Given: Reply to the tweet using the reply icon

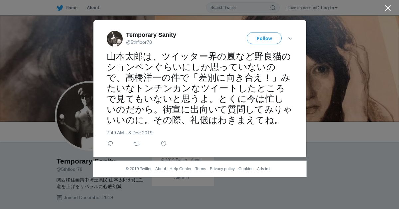Looking at the screenshot, I should (x=110, y=144).
